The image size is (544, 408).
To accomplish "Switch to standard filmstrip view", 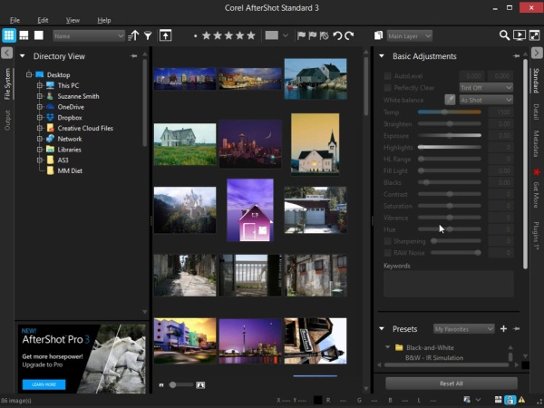I will coord(24,35).
